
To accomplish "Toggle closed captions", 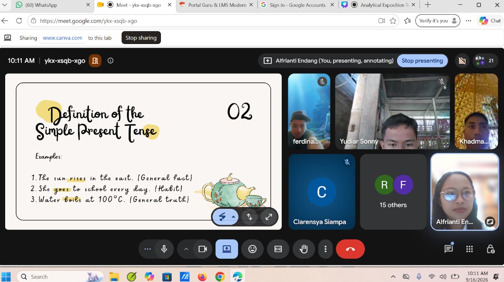I will coord(278,249).
